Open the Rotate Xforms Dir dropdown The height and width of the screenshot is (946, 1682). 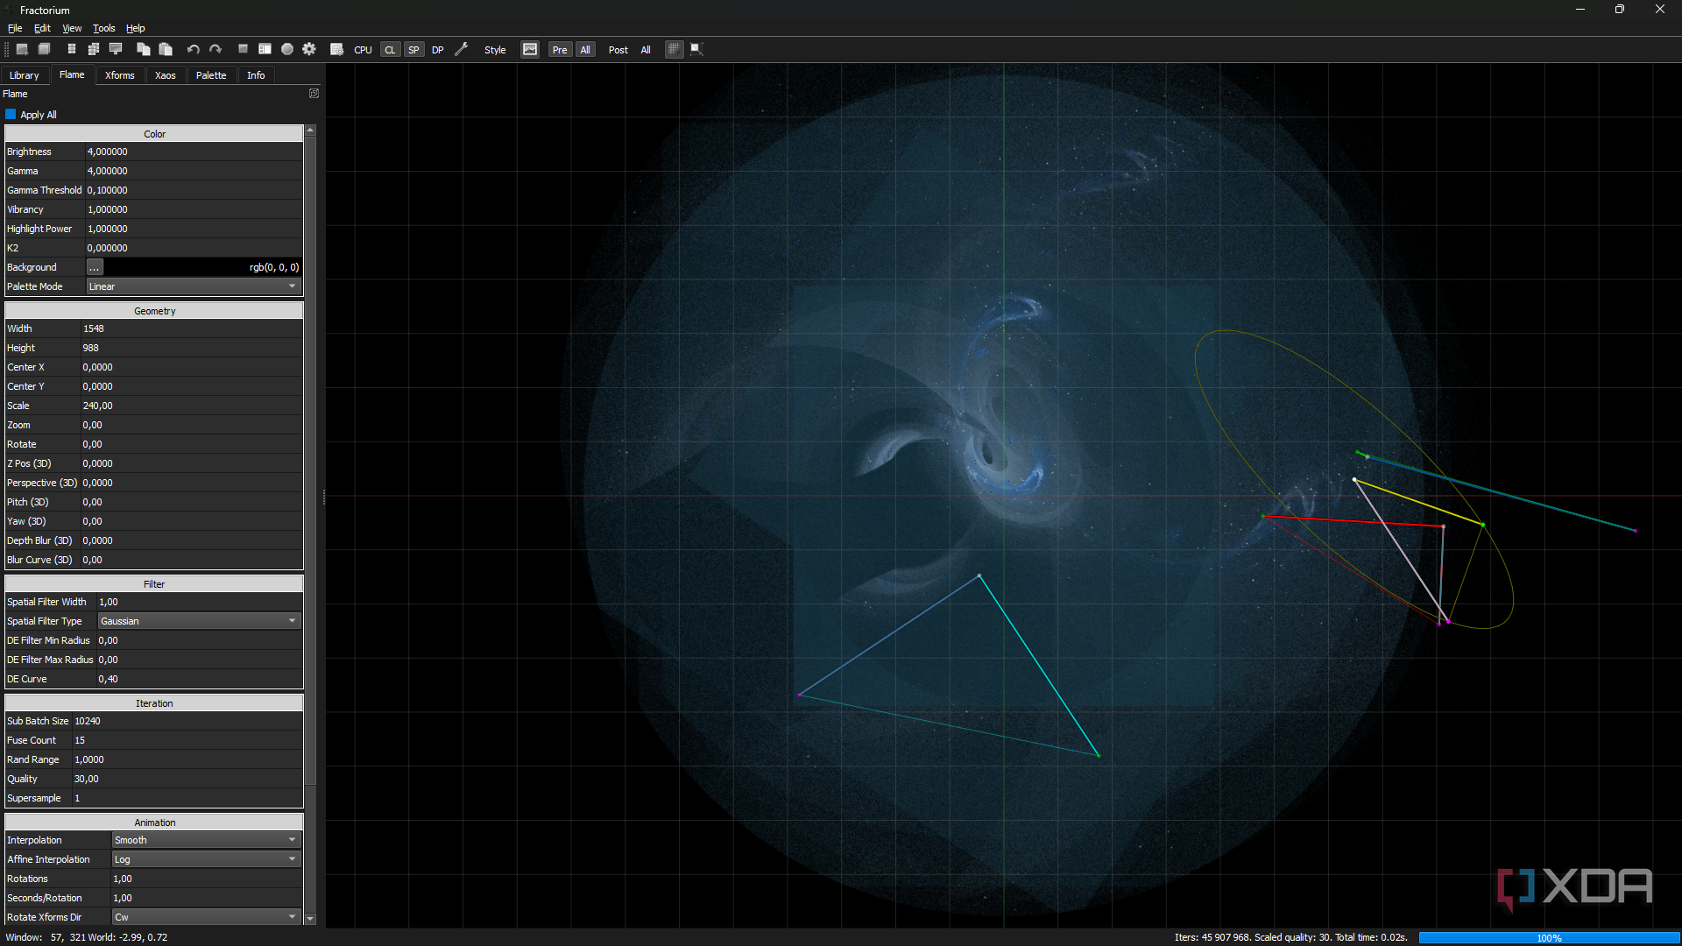click(x=206, y=917)
